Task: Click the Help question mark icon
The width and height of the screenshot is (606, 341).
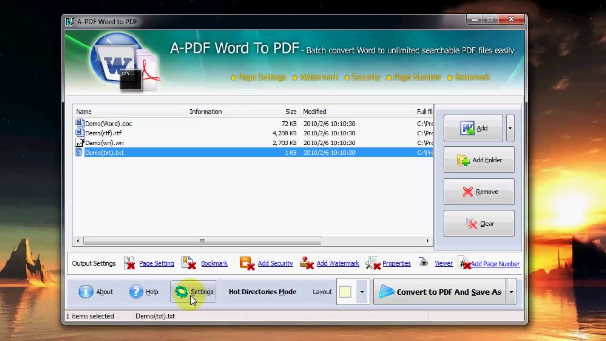Action: click(x=136, y=292)
